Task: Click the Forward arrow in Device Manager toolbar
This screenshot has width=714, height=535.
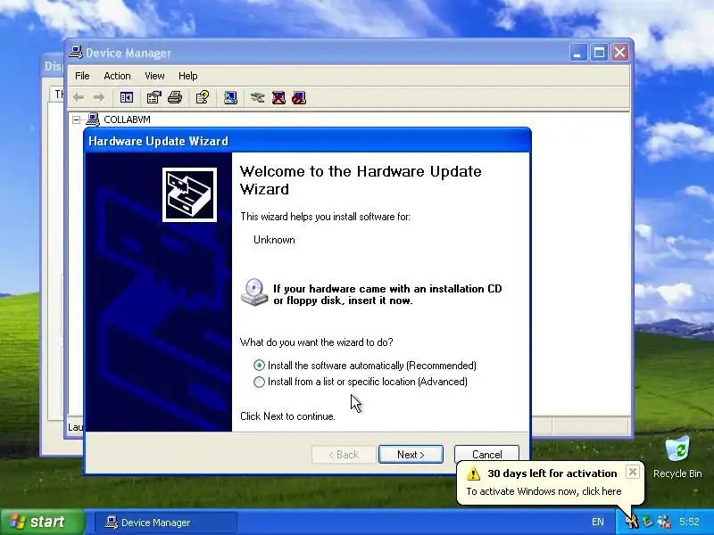Action: [99, 97]
